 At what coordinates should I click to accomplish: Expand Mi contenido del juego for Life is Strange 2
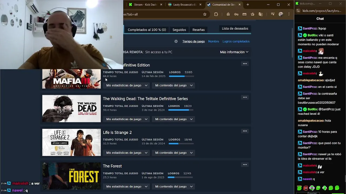174,153
